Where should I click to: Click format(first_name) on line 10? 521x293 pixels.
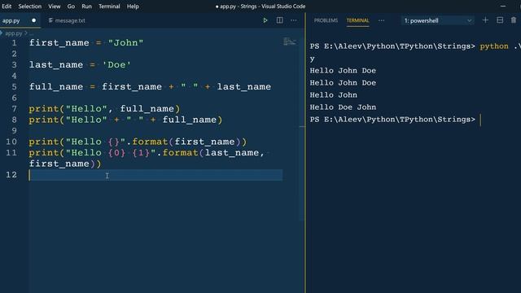click(186, 142)
